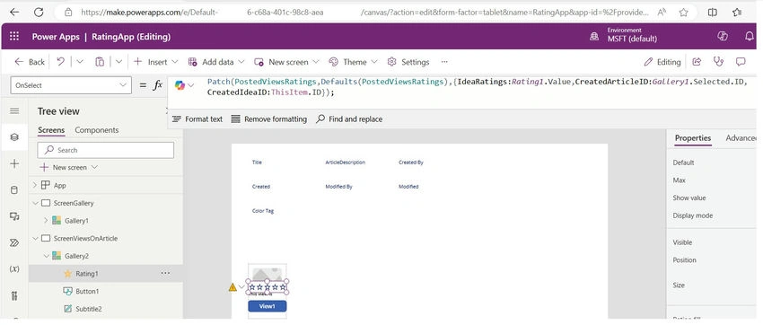
Task: Expand the warning chevron beside the rating
Action: tap(241, 287)
